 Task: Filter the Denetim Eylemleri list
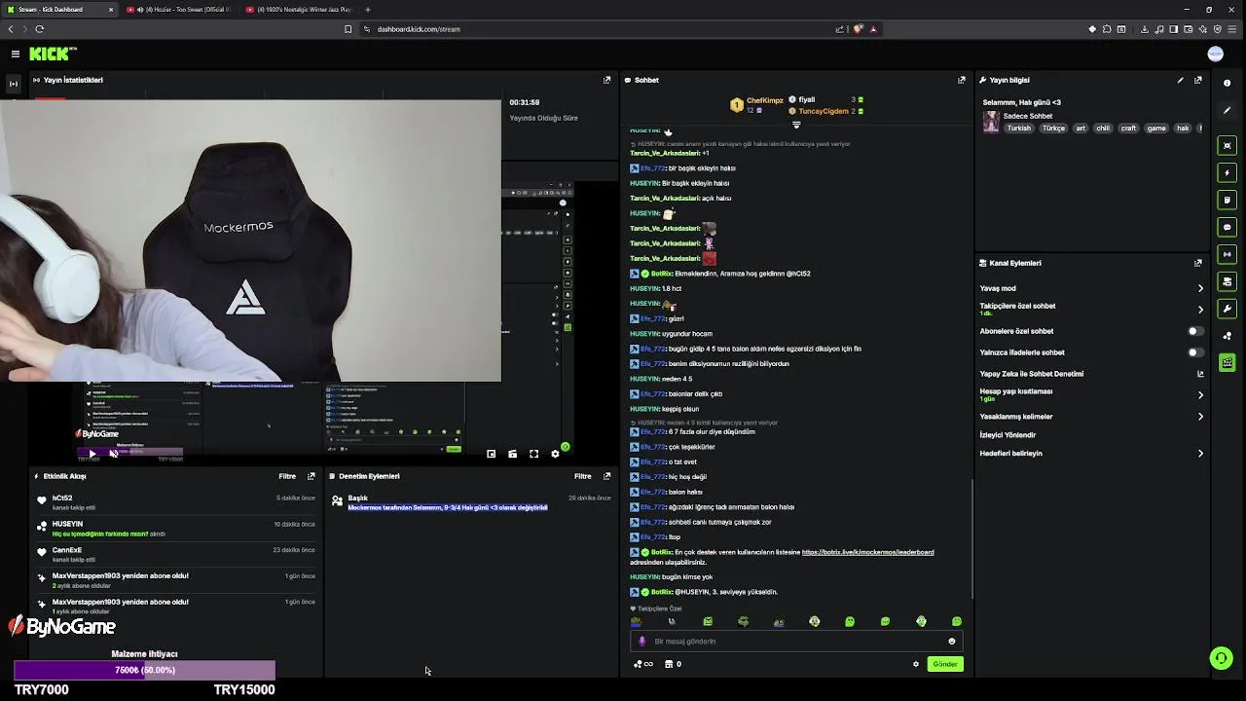point(582,476)
